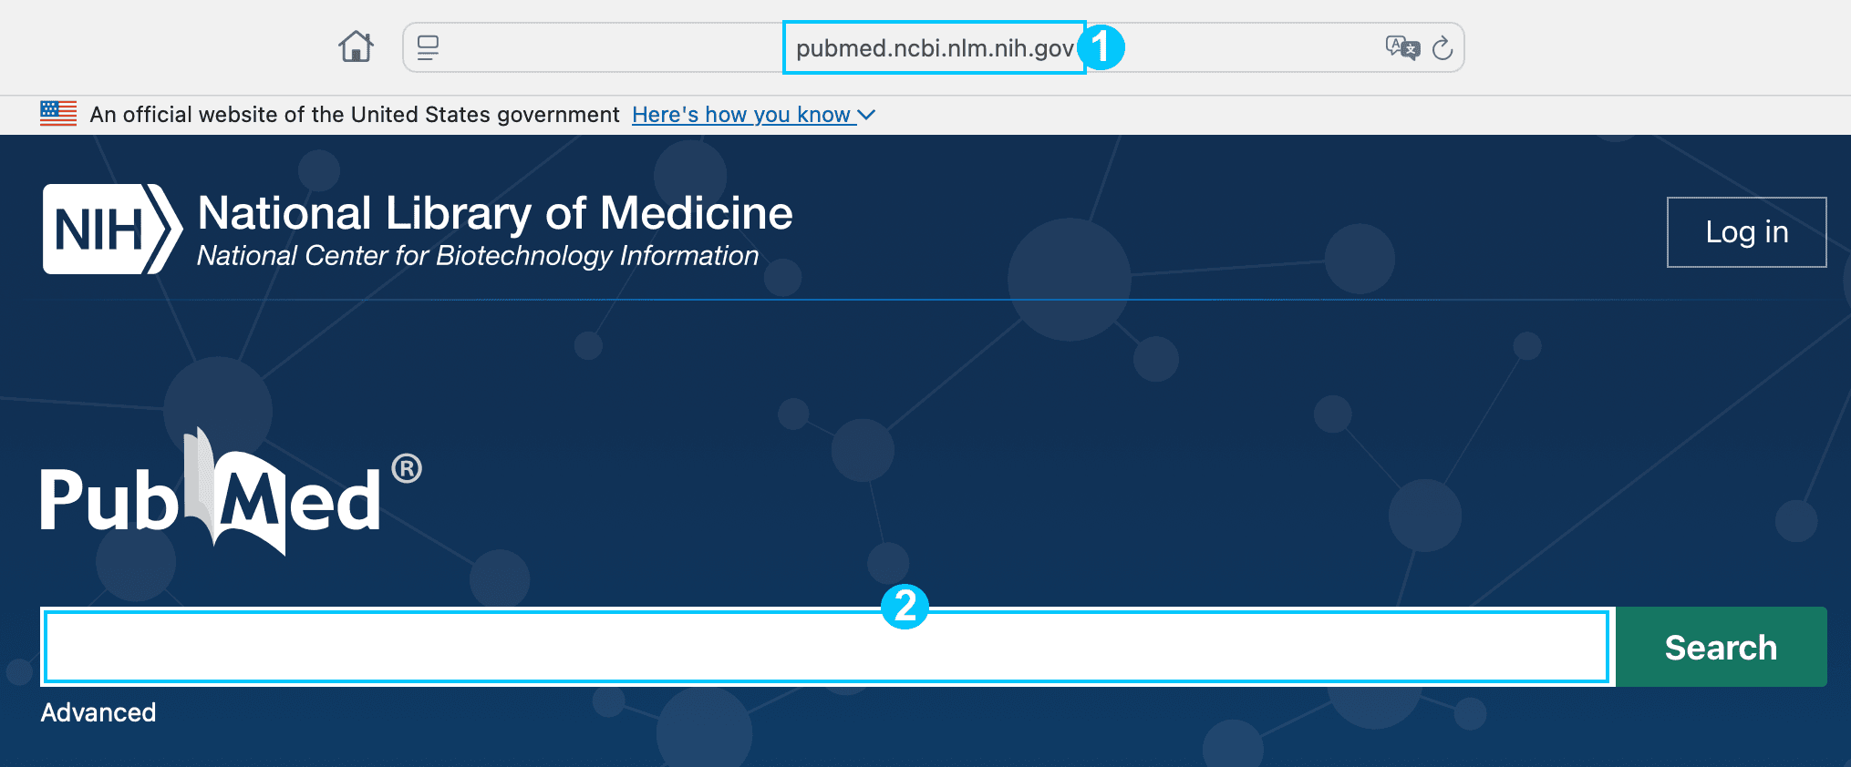Select the pubmed.ncbi.nlm.nih.gov address text
Viewport: 1851px width, 767px height.
(x=935, y=48)
